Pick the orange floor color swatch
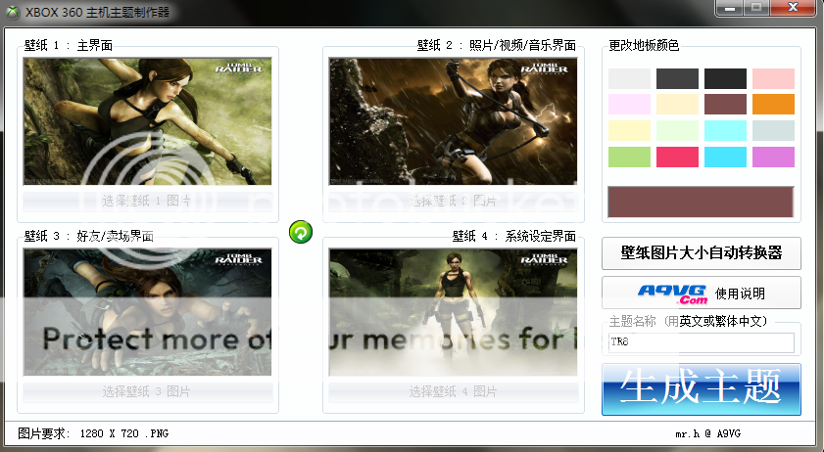Image resolution: width=824 pixels, height=452 pixels. [x=773, y=105]
